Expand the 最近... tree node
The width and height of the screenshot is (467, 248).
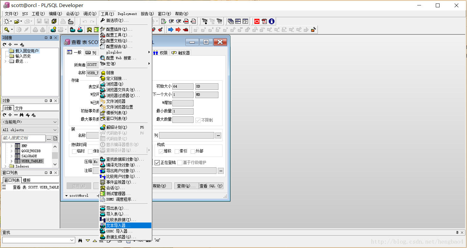[x=5, y=61]
